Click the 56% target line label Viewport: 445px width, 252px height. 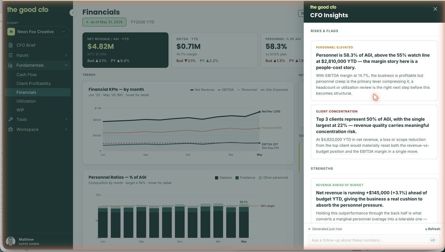(x=268, y=206)
